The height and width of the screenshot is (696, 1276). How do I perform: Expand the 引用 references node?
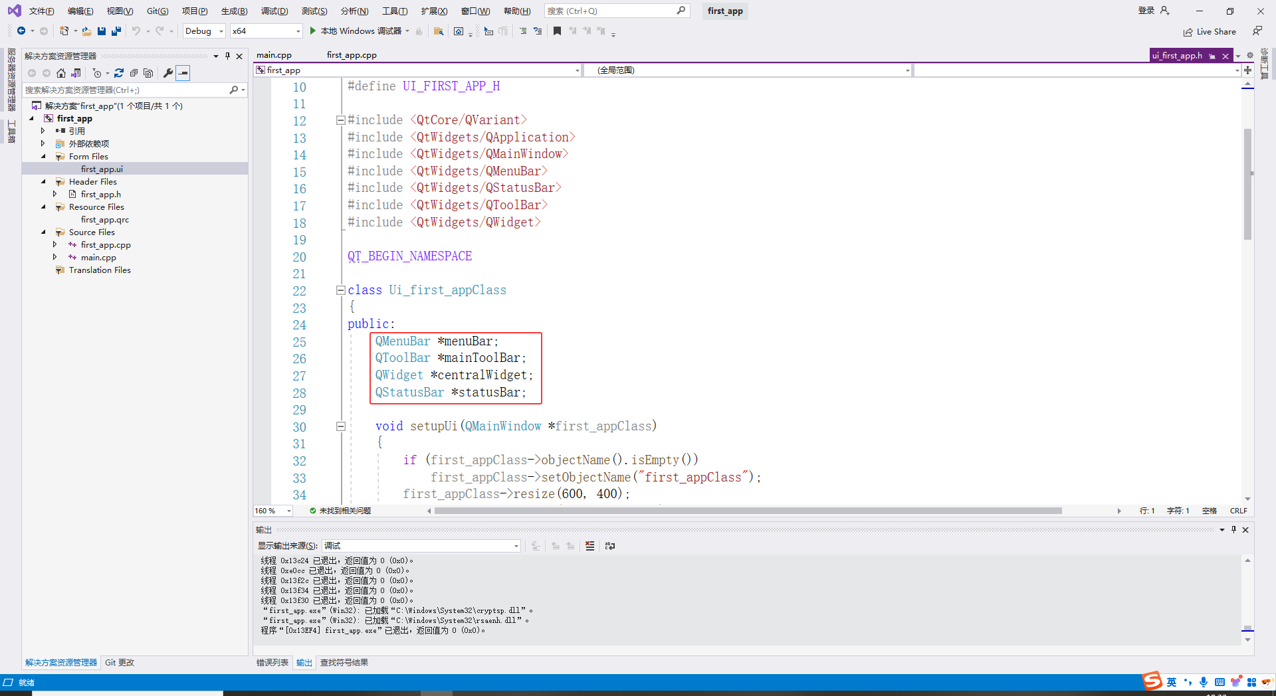click(44, 131)
